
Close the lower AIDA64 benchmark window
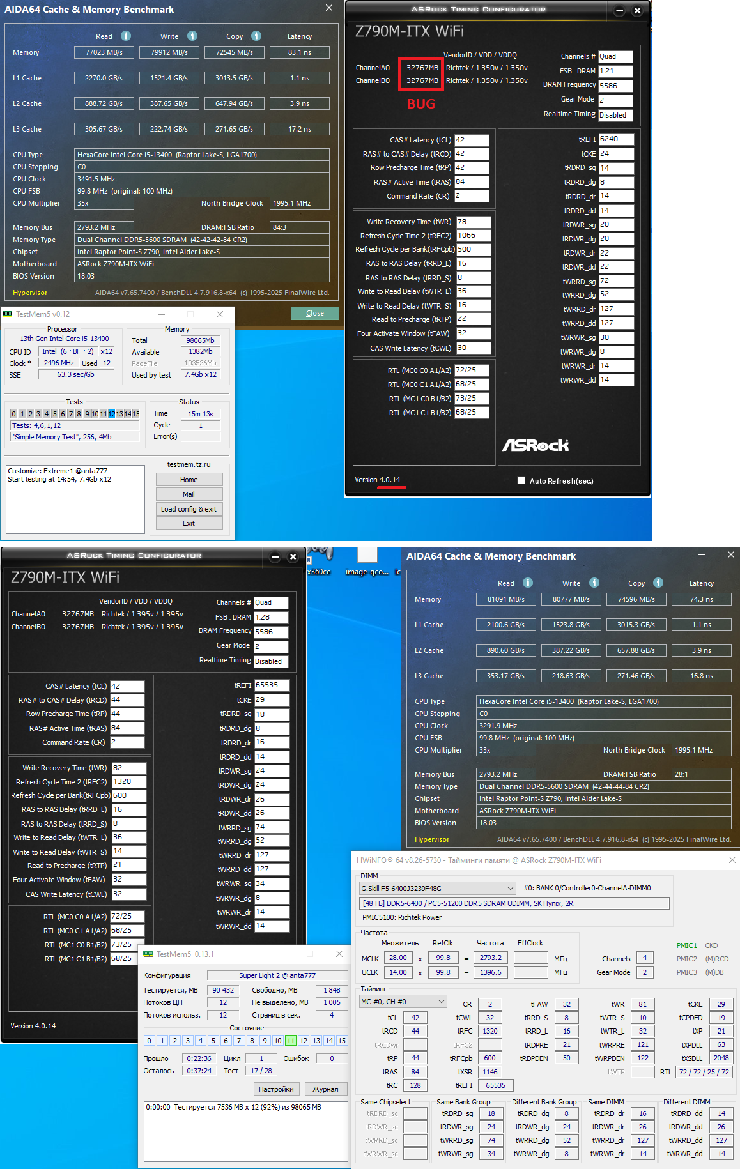(x=730, y=555)
